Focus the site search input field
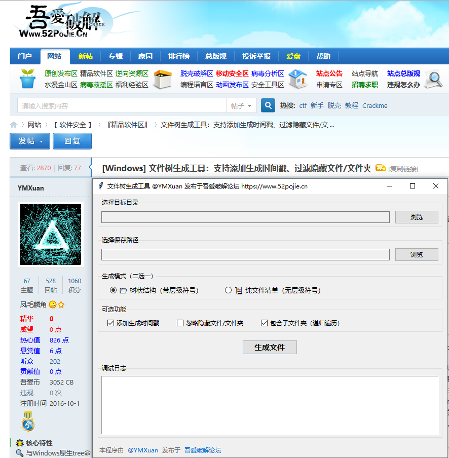 click(x=122, y=106)
